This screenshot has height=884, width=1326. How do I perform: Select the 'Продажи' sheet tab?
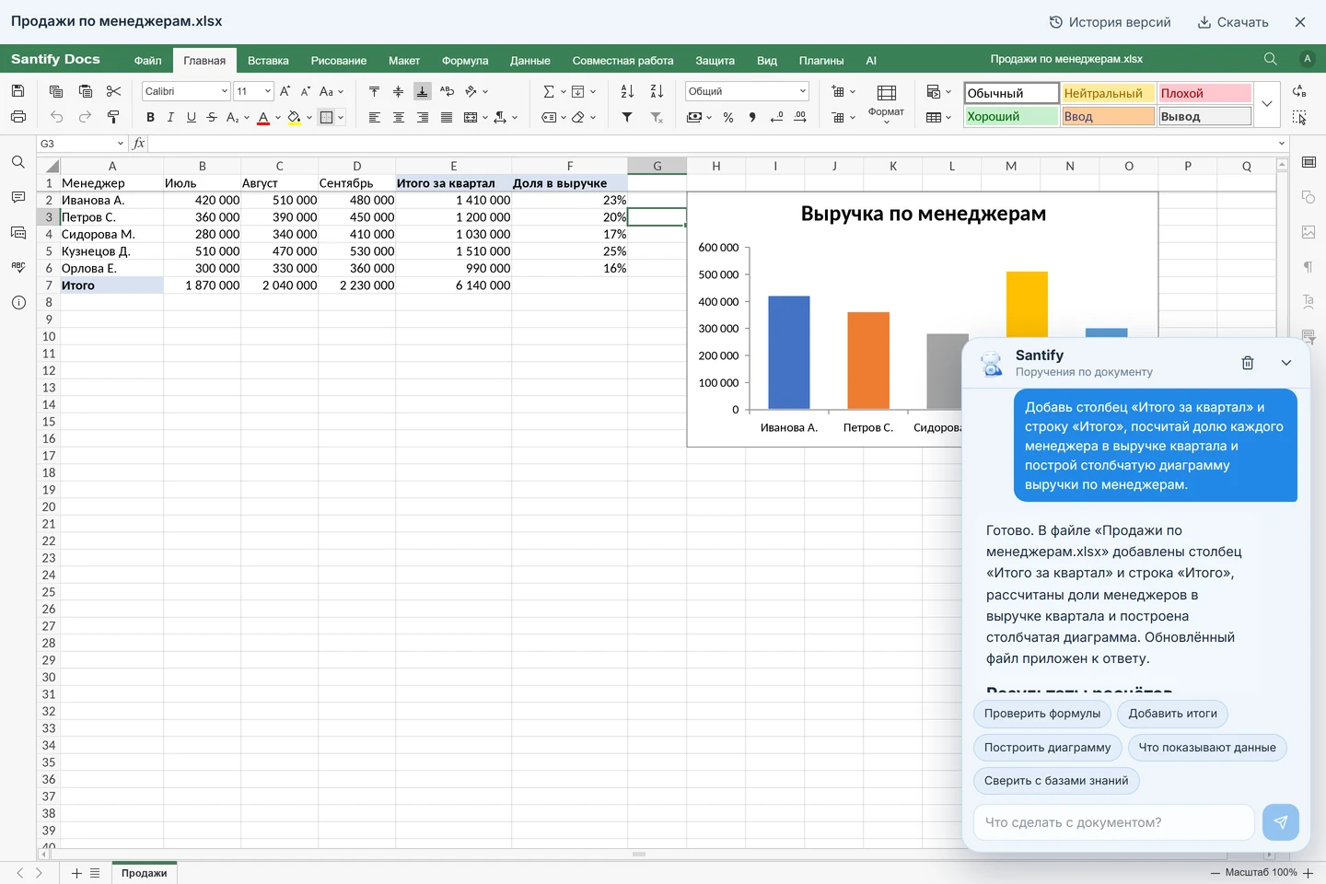[144, 873]
